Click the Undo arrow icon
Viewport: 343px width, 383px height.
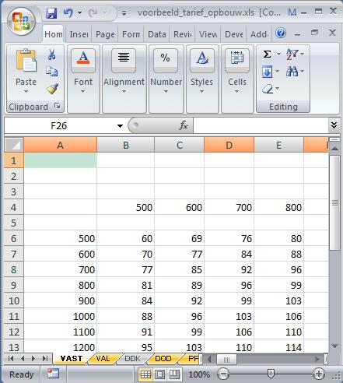click(x=68, y=12)
